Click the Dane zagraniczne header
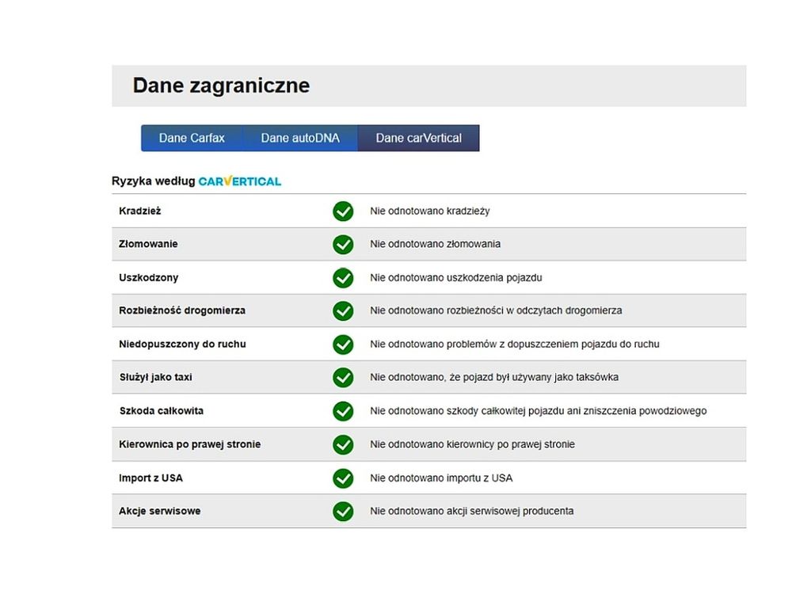Viewport: 792px width, 594px height. pyautogui.click(x=221, y=86)
